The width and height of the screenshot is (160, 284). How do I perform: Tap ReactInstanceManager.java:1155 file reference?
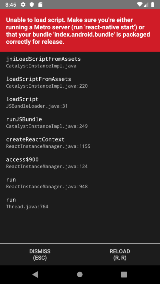(x=48, y=146)
